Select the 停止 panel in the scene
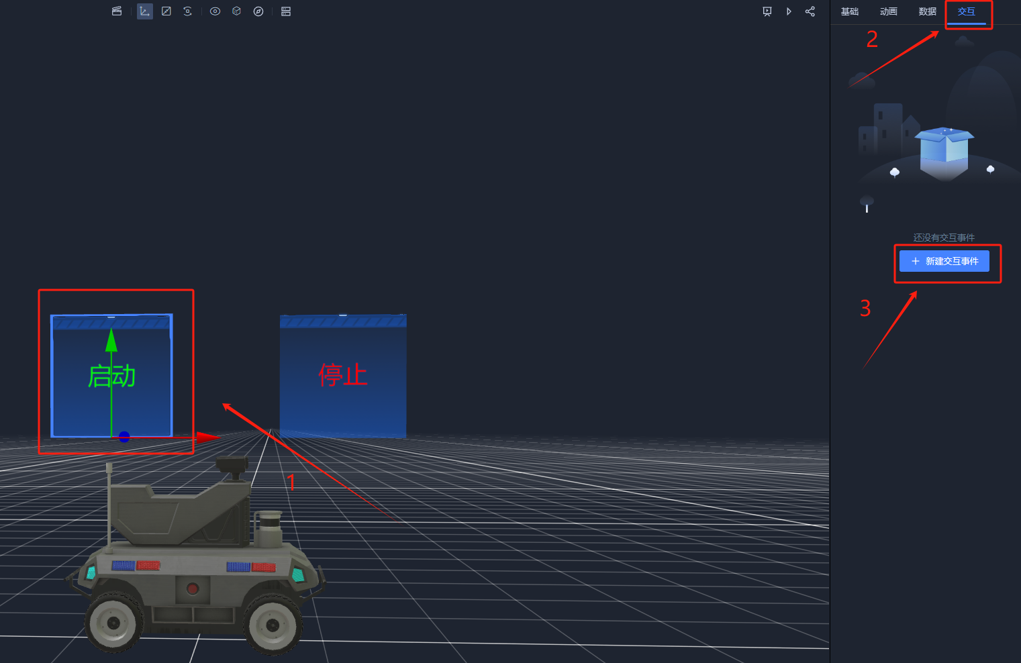 coord(343,376)
